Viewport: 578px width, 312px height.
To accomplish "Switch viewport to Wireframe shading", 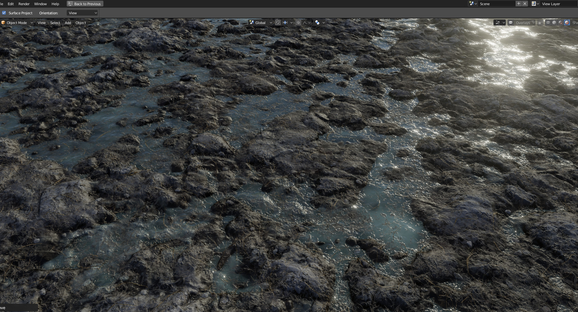I will pos(548,23).
